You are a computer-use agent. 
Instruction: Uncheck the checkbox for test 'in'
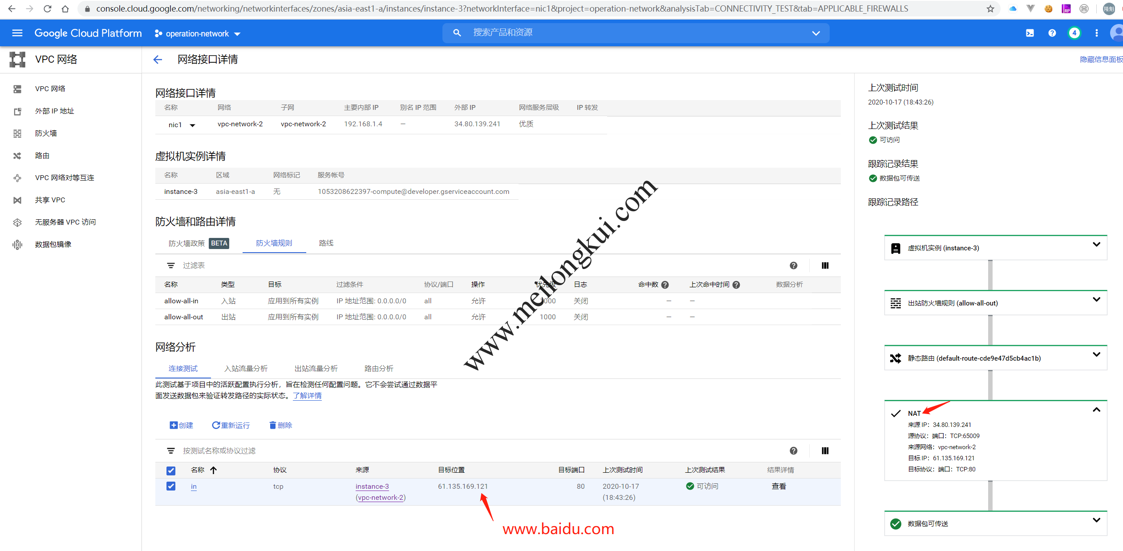[171, 486]
